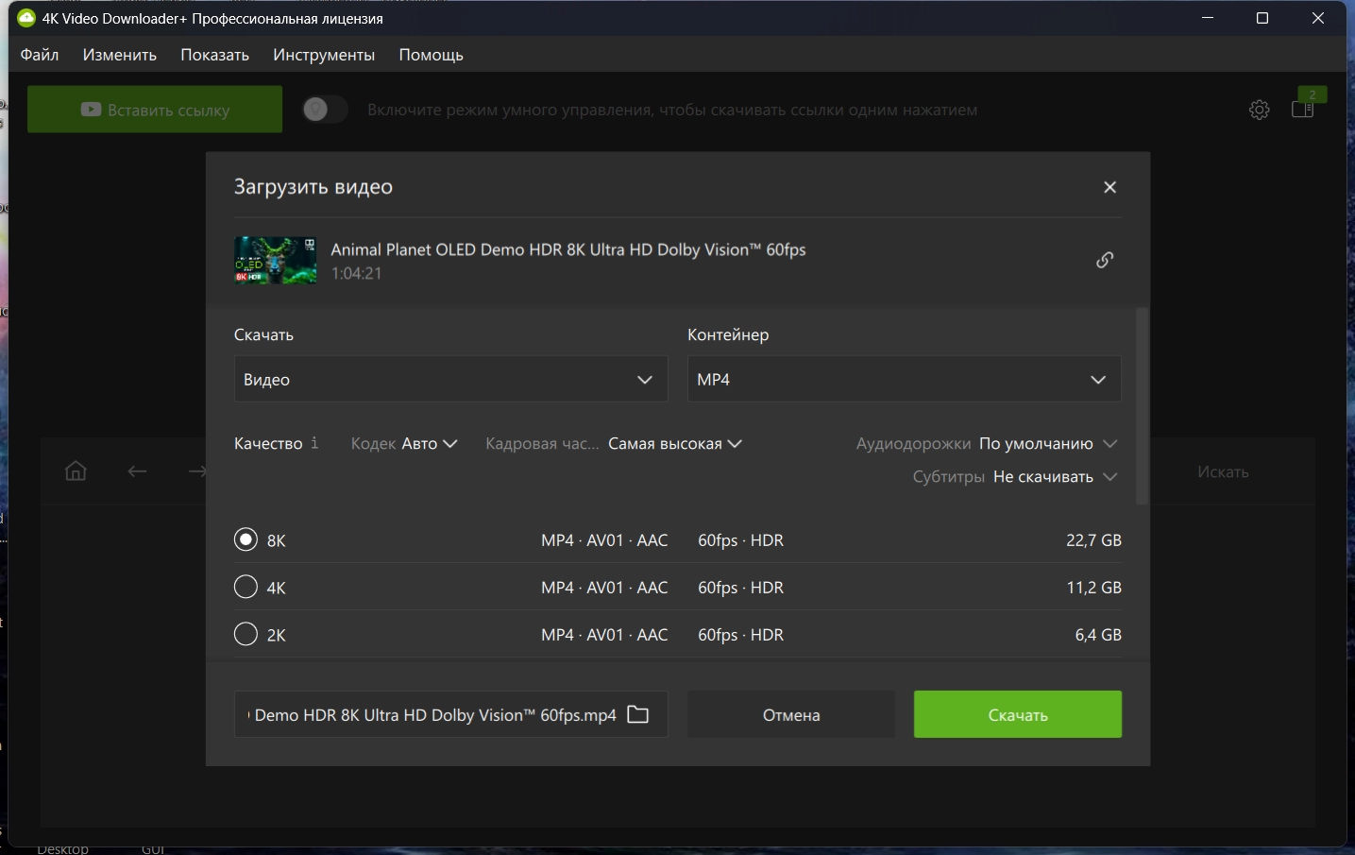
Task: Click the 22,7 GB file size
Action: [1093, 540]
